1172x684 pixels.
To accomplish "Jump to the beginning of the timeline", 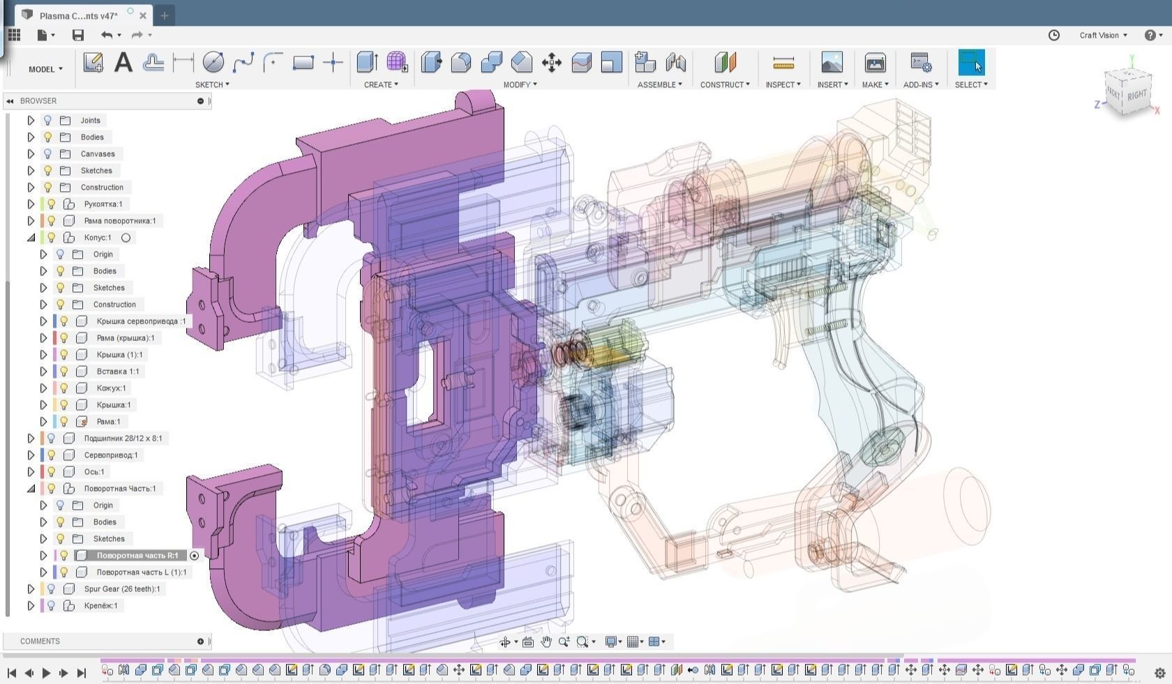I will pyautogui.click(x=12, y=673).
